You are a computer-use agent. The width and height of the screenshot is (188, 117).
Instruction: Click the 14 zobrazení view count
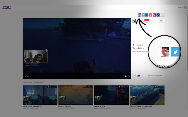tap(138, 45)
